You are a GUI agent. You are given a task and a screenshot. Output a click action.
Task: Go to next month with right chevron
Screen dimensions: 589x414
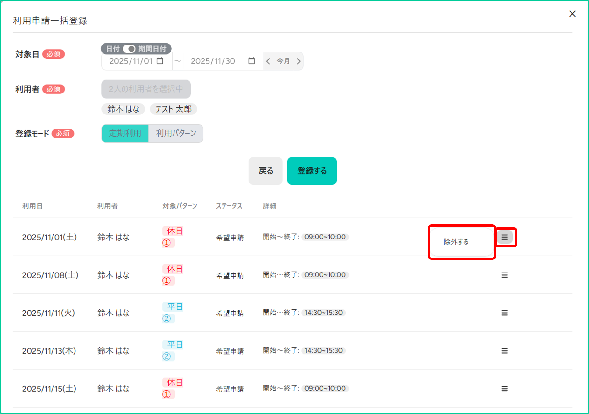click(298, 61)
